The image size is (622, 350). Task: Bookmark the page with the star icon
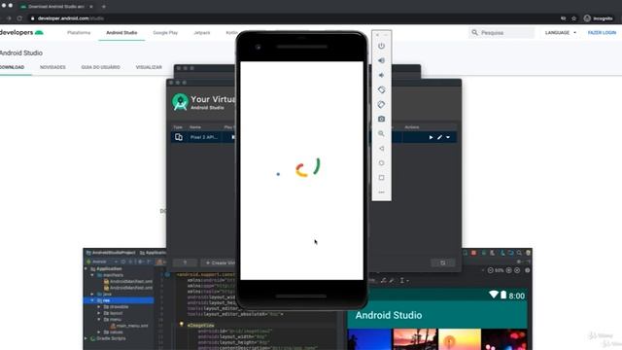pyautogui.click(x=573, y=18)
